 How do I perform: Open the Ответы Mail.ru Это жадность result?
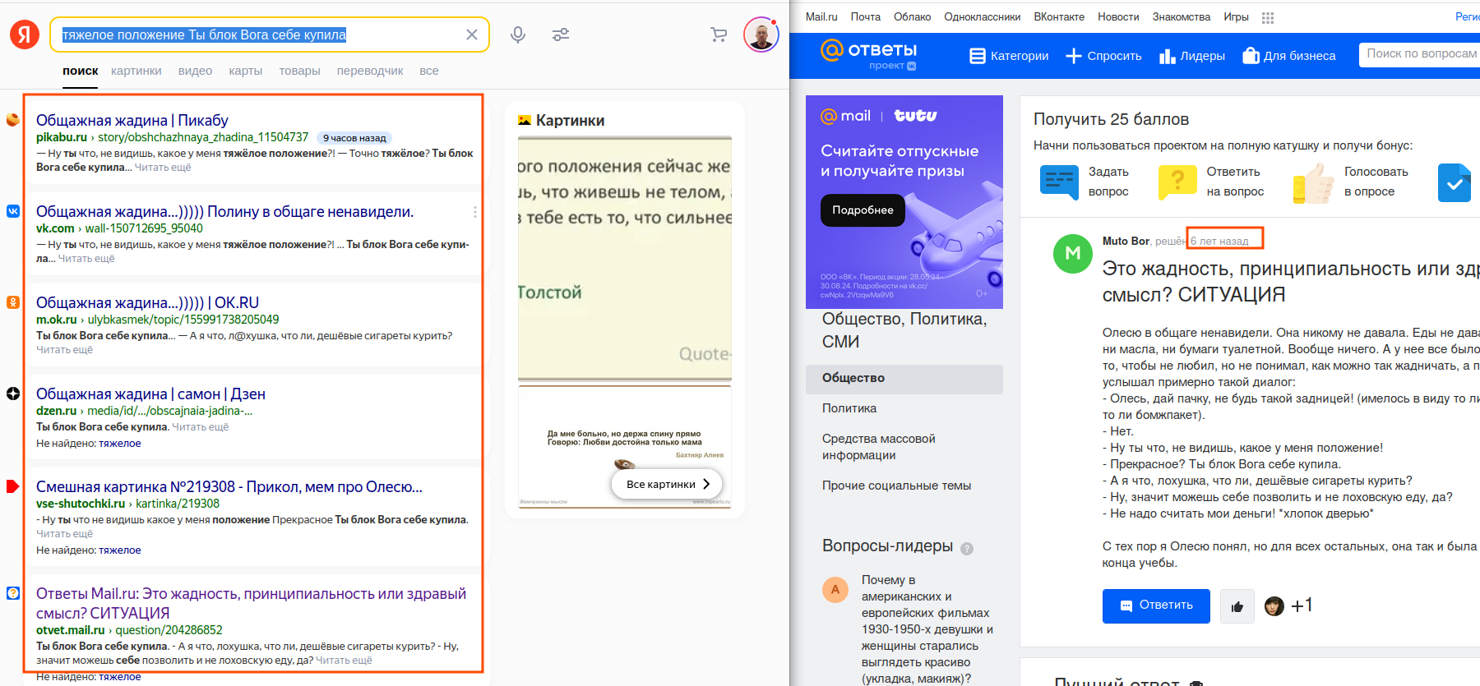(252, 603)
